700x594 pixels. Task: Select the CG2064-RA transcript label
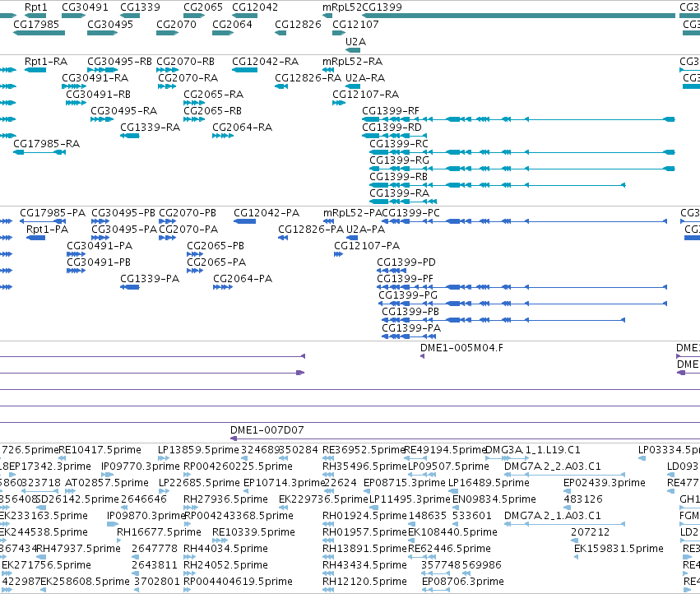coord(243,128)
